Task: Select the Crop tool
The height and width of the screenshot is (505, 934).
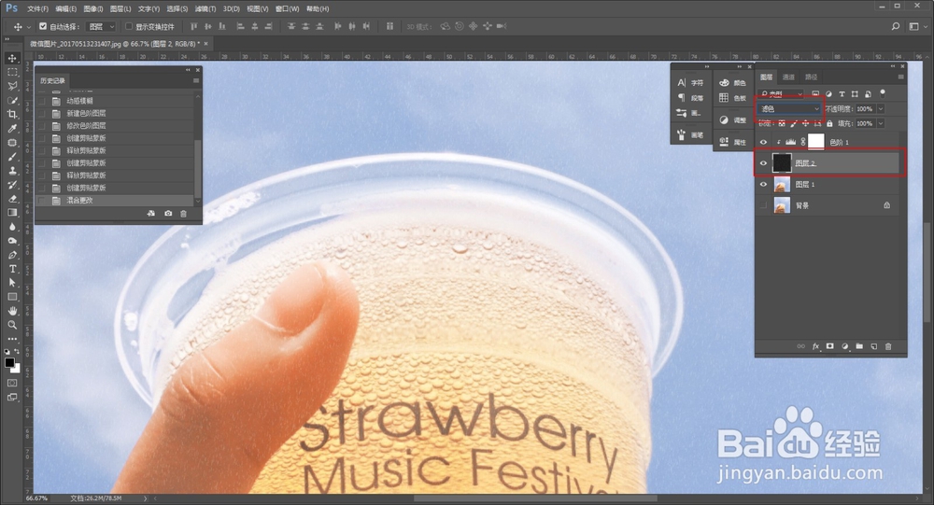Action: tap(12, 114)
